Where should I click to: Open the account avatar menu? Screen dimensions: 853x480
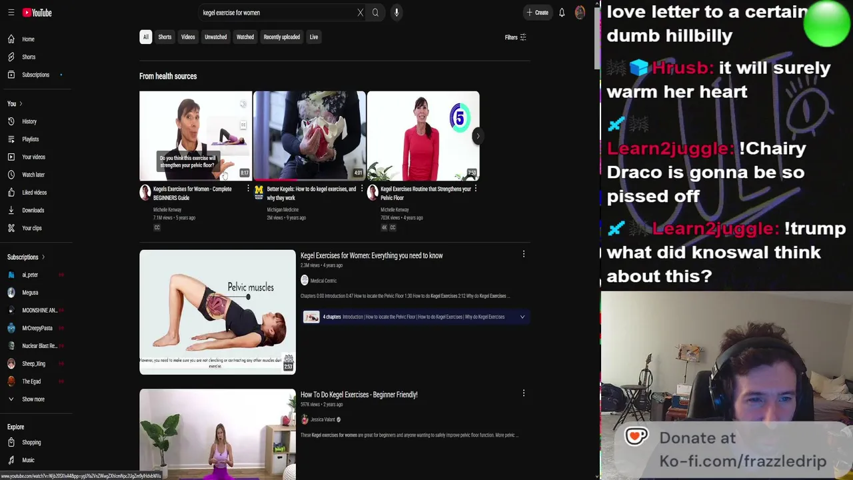(580, 13)
